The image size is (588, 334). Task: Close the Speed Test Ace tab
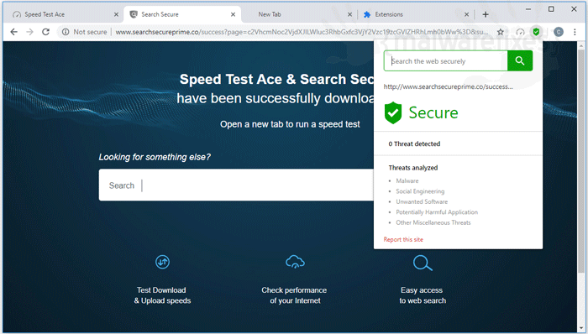tap(116, 14)
